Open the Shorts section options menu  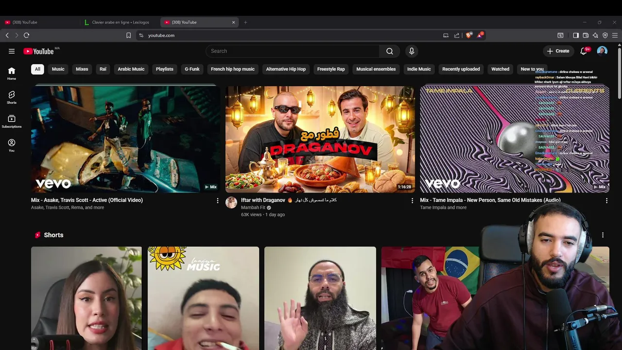coord(603,235)
